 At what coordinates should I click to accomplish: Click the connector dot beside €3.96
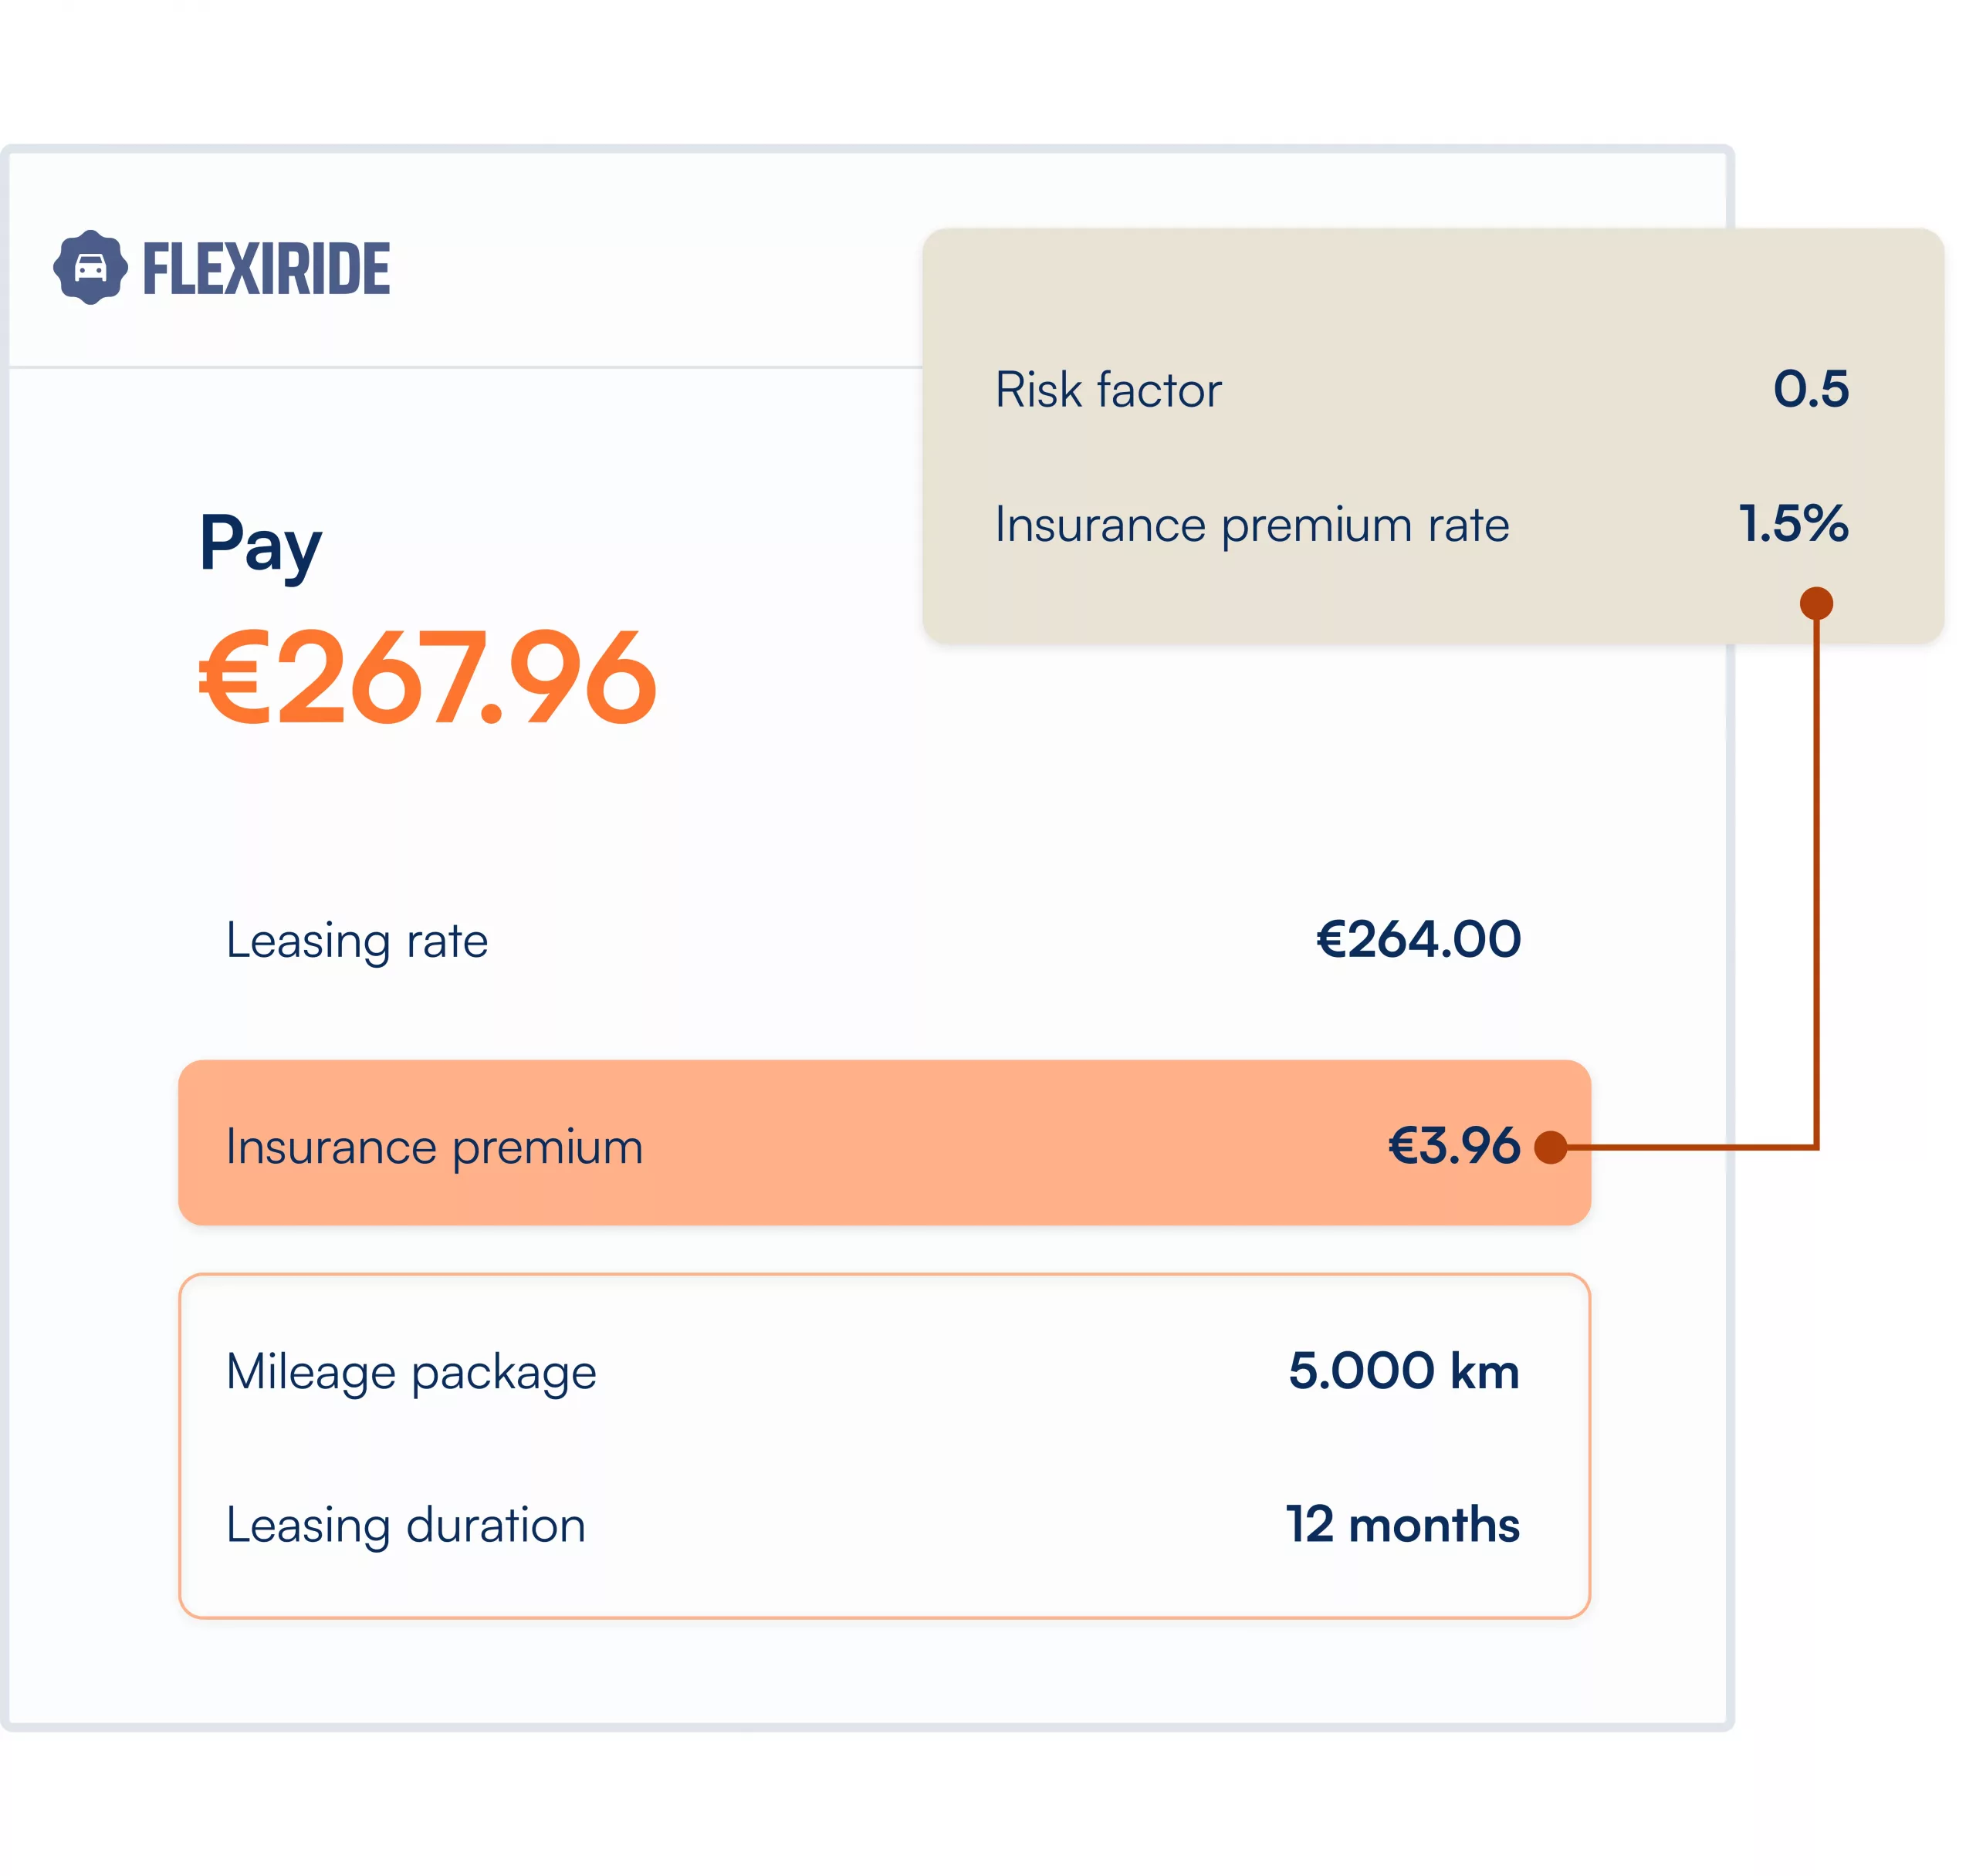tap(1550, 1147)
